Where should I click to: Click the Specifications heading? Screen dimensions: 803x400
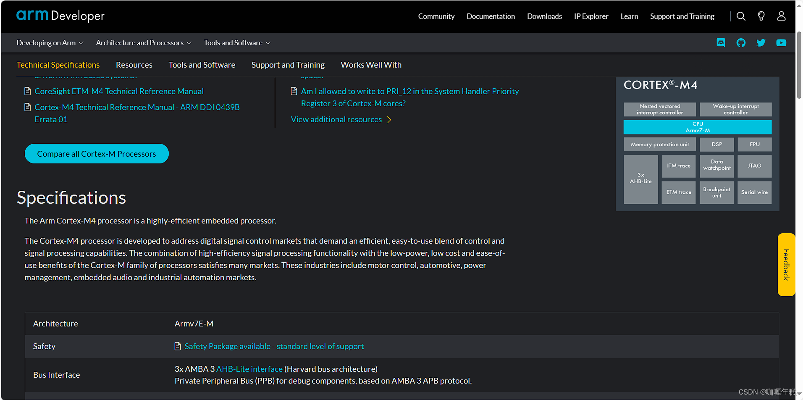[x=71, y=197]
